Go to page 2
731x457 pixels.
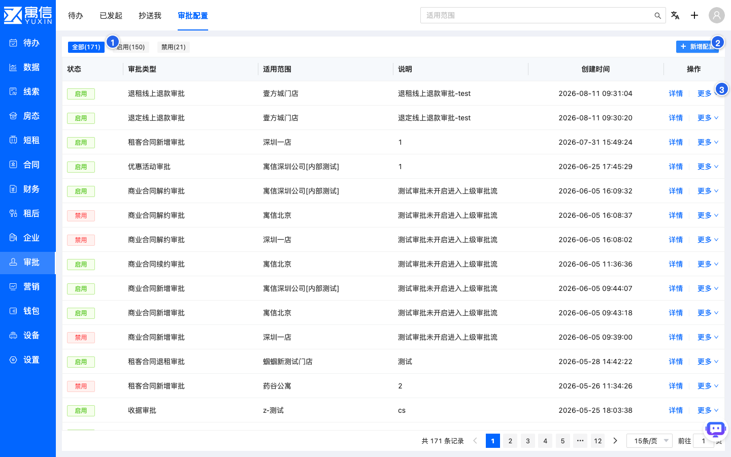(510, 441)
